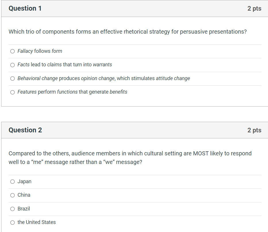
Task: Click the rhetorical strategy question text
Action: point(128,32)
